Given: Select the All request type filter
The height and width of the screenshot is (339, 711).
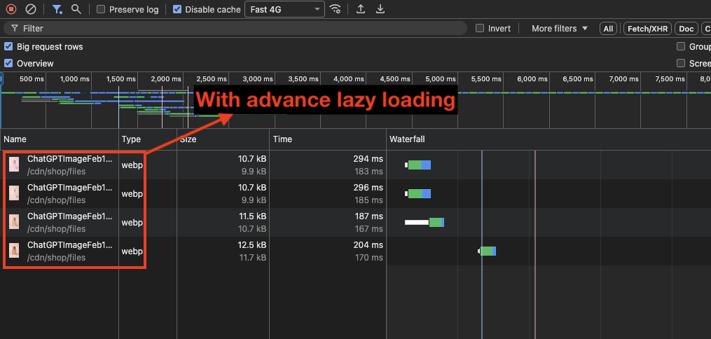Looking at the screenshot, I should 608,29.
